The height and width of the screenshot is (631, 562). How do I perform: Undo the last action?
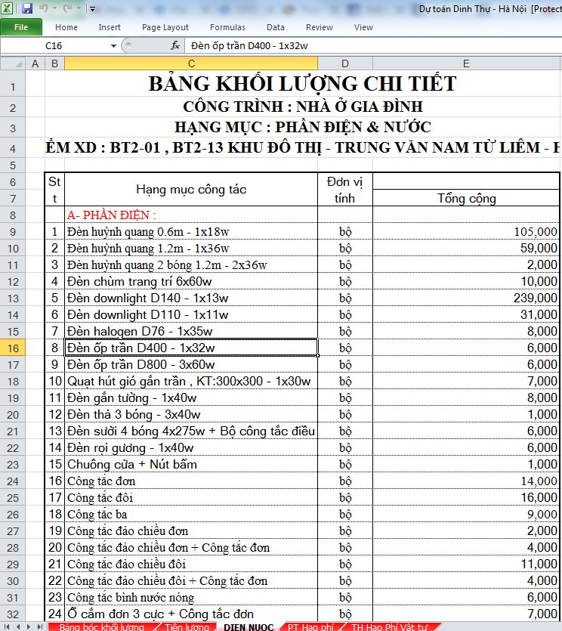pyautogui.click(x=44, y=8)
